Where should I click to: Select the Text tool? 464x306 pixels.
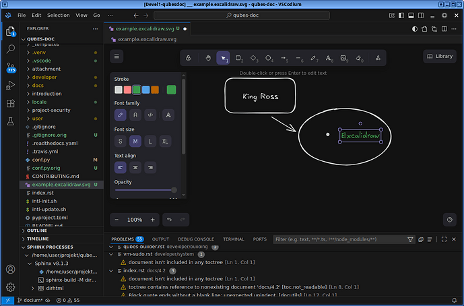[x=329, y=58]
